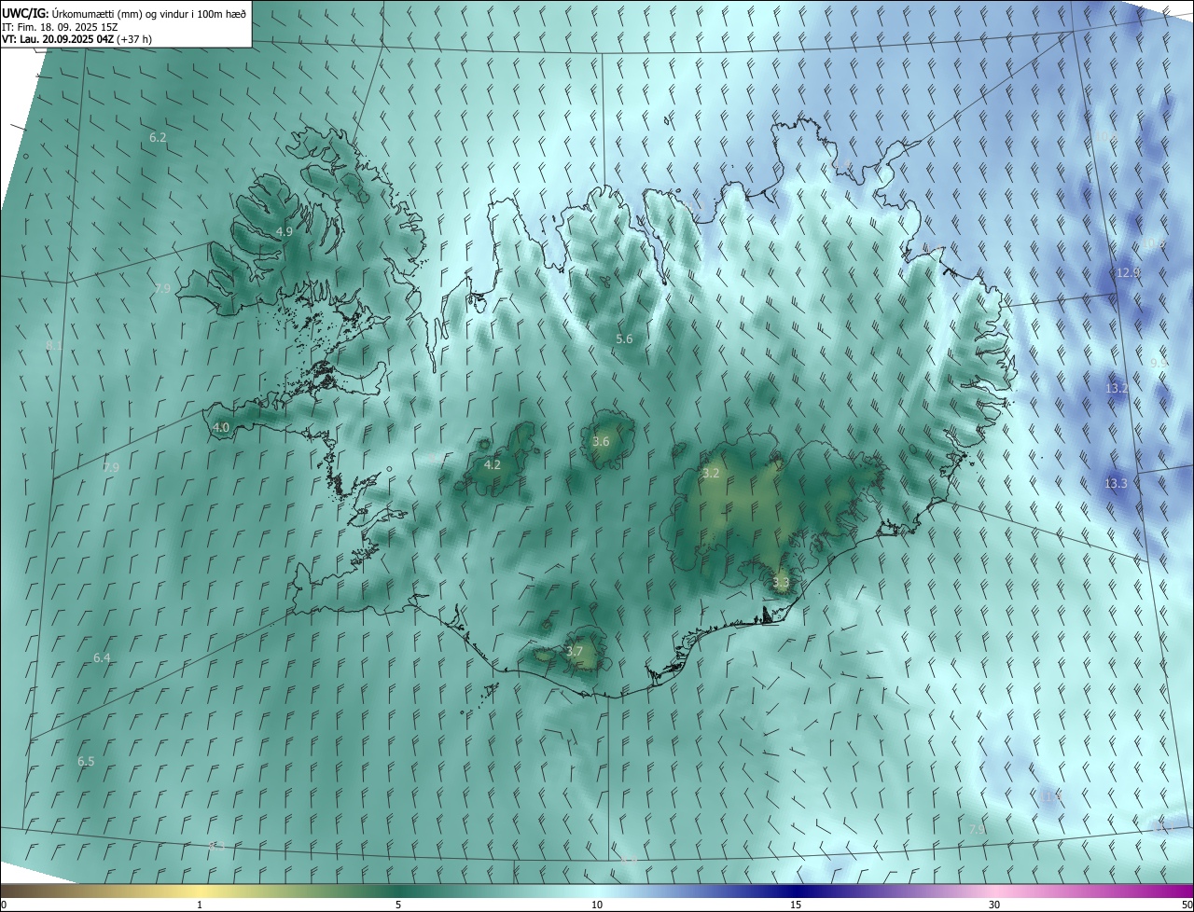Image resolution: width=1194 pixels, height=912 pixels.
Task: Click the 4.2 value label on the map
Action: click(x=492, y=465)
